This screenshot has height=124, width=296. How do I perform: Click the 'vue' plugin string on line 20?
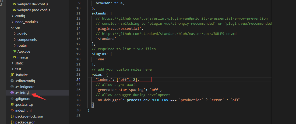point(101,59)
